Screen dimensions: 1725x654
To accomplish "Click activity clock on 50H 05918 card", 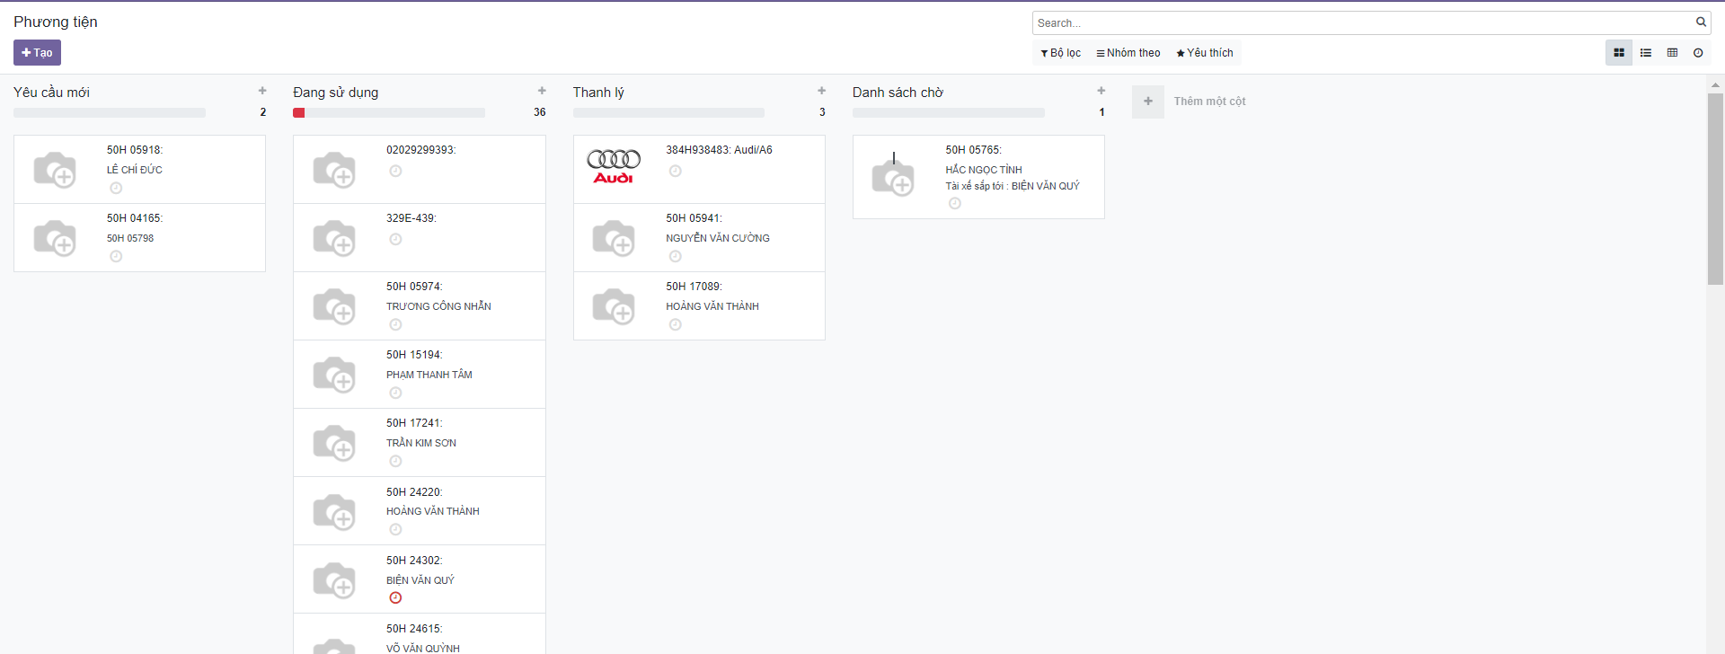I will (x=116, y=188).
